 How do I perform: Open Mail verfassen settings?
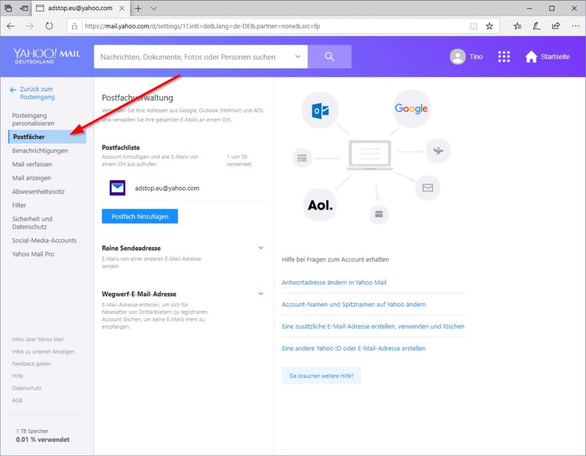pos(32,164)
